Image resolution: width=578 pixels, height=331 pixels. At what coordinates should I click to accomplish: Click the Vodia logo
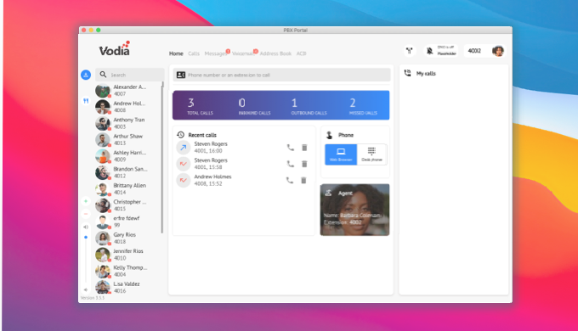tap(114, 48)
